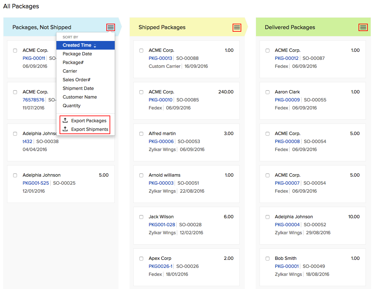
Task: Check the Aaron Clark delivered package
Action: [267, 92]
